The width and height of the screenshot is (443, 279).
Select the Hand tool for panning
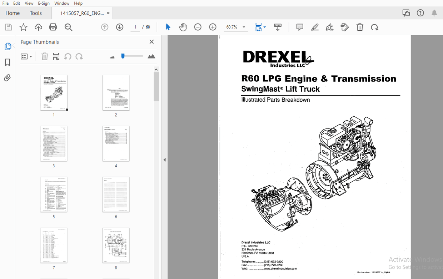(183, 27)
